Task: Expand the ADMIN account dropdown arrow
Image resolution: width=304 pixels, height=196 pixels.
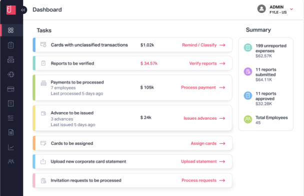Action: pyautogui.click(x=291, y=9)
